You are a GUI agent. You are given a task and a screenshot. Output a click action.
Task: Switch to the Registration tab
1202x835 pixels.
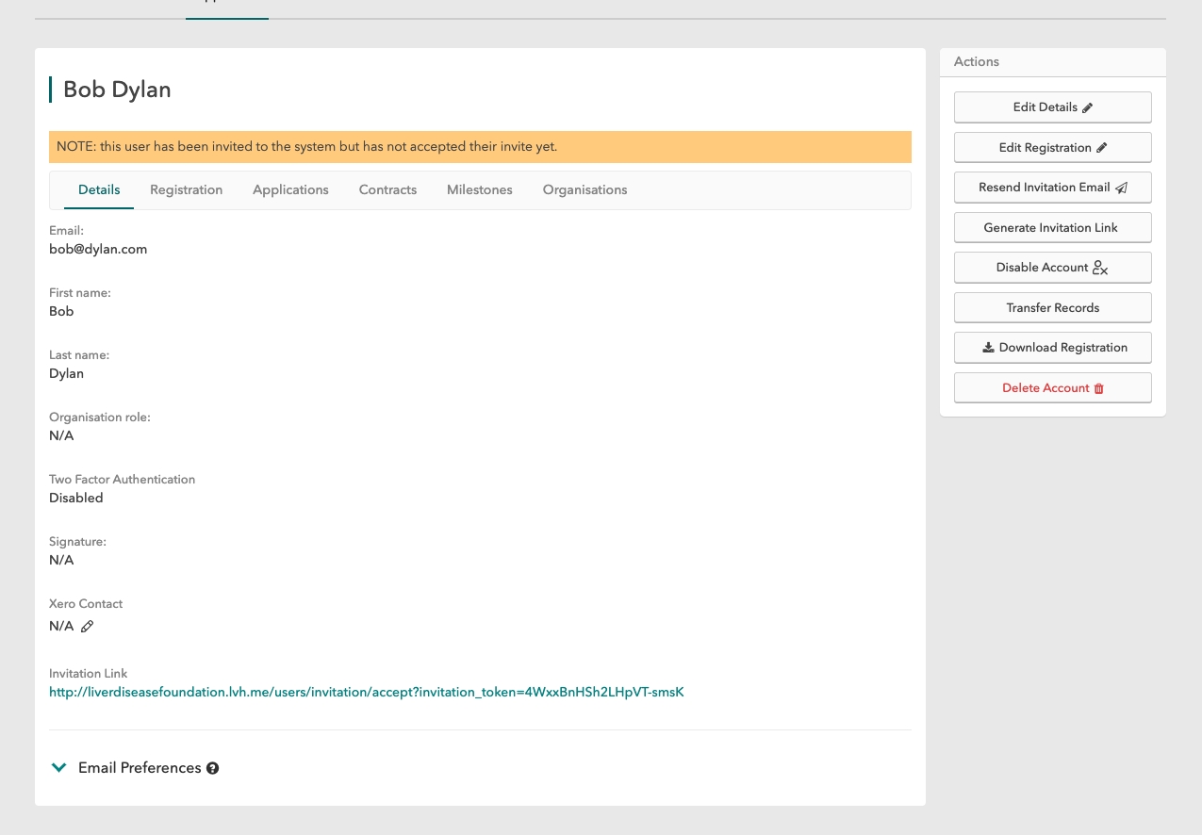click(187, 190)
